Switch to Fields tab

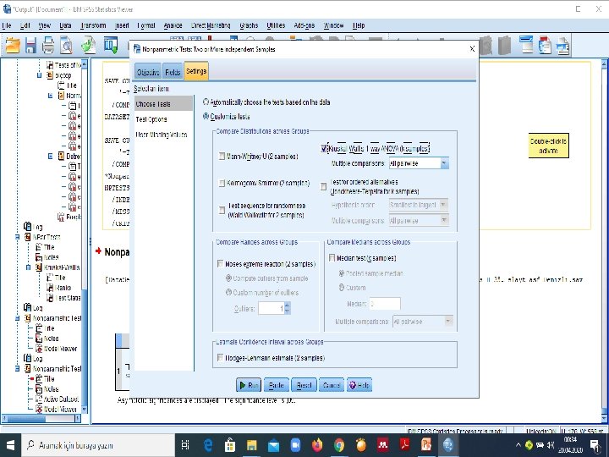coord(173,72)
